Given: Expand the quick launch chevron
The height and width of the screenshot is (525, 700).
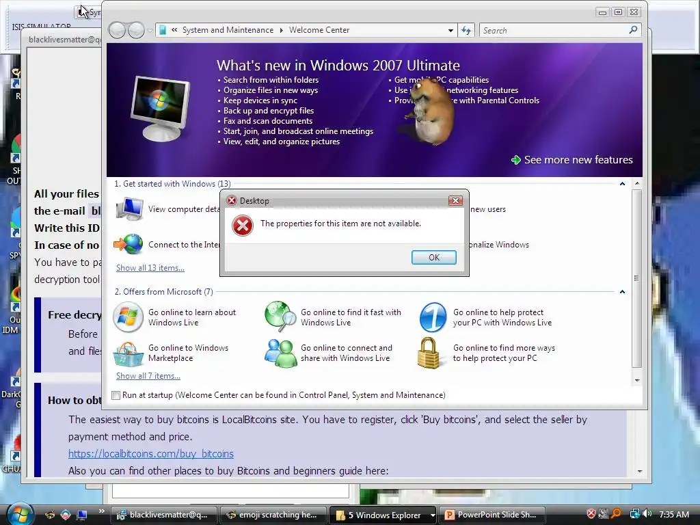Looking at the screenshot, I should (x=102, y=511).
